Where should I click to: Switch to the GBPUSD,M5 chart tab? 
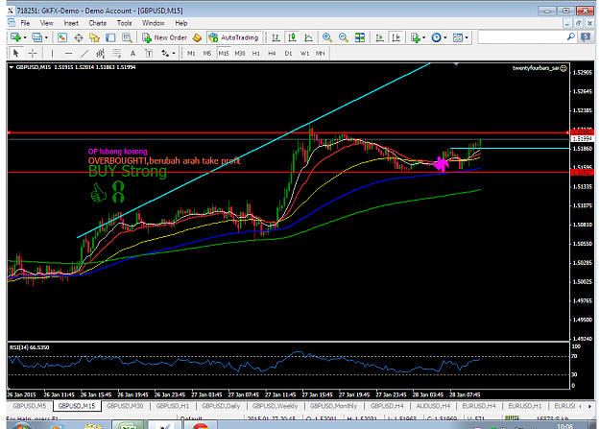click(x=30, y=406)
